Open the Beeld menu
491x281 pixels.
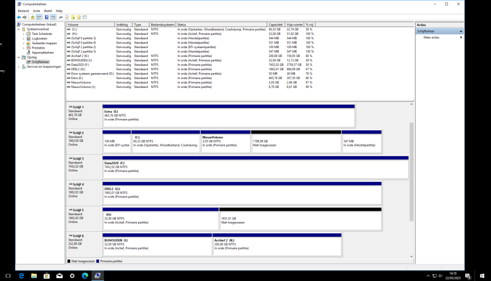[x=48, y=10]
